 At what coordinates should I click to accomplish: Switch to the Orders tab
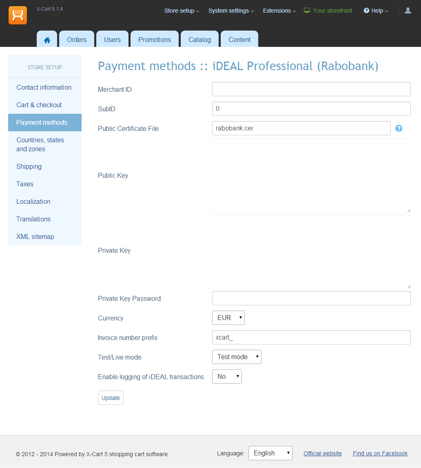click(77, 40)
